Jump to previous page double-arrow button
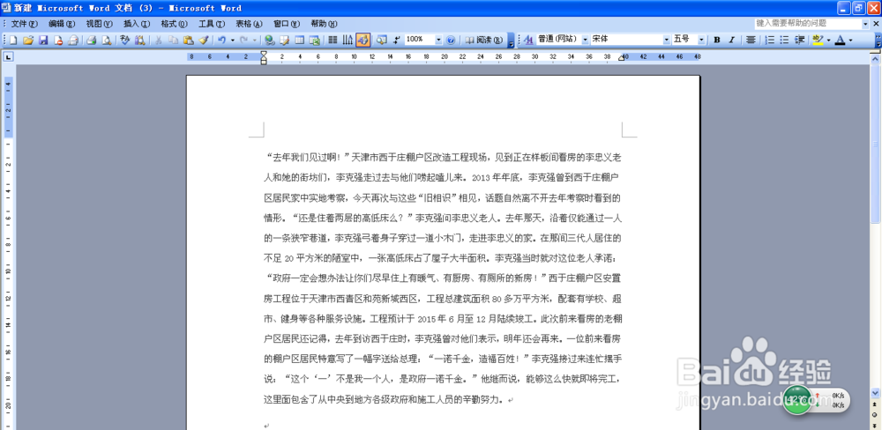882x430 pixels. pos(875,404)
